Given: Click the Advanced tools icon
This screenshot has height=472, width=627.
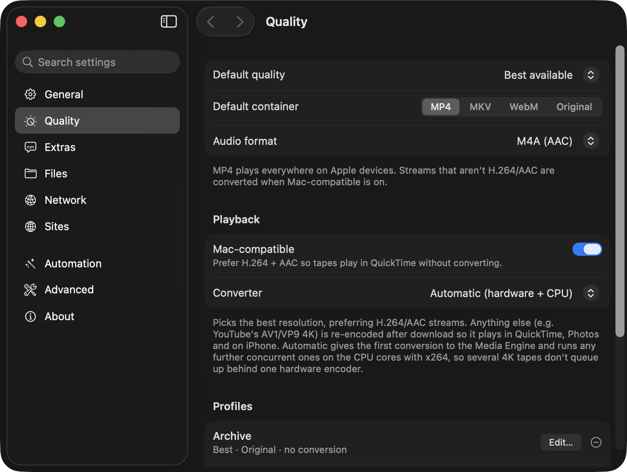Looking at the screenshot, I should click(31, 290).
